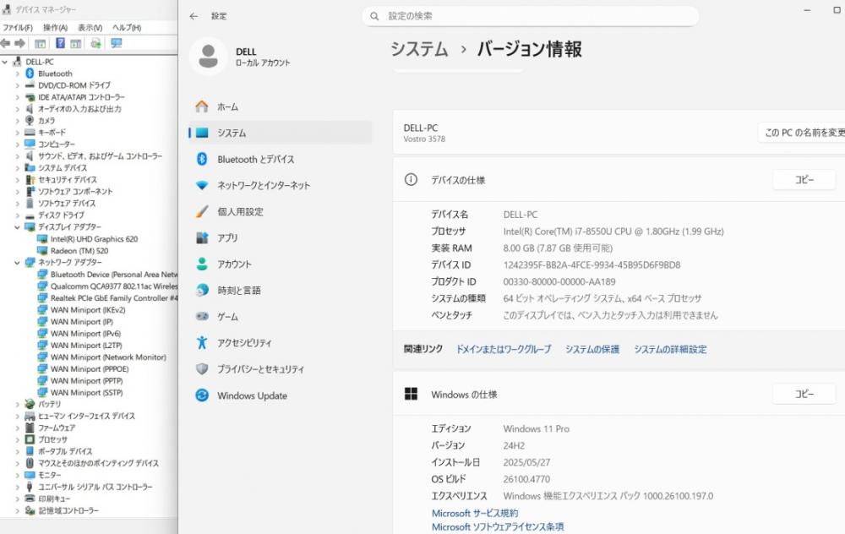Viewport: 845px width, 534px height.
Task: Click the システム breadcrumb in the header
Action: point(419,49)
